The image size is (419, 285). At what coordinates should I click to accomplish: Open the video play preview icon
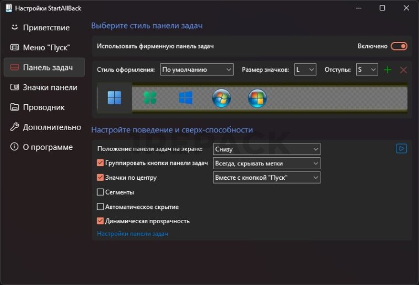401,148
